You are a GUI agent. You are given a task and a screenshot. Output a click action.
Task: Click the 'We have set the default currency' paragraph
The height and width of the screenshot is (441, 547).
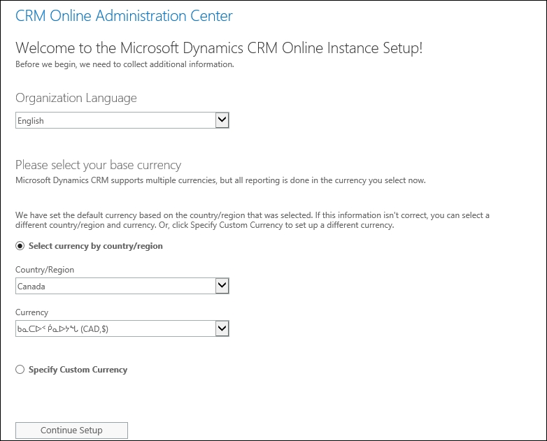(x=253, y=220)
